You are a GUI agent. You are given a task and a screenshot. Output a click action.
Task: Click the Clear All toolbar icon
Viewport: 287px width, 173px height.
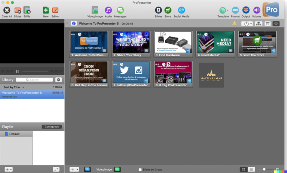7,10
